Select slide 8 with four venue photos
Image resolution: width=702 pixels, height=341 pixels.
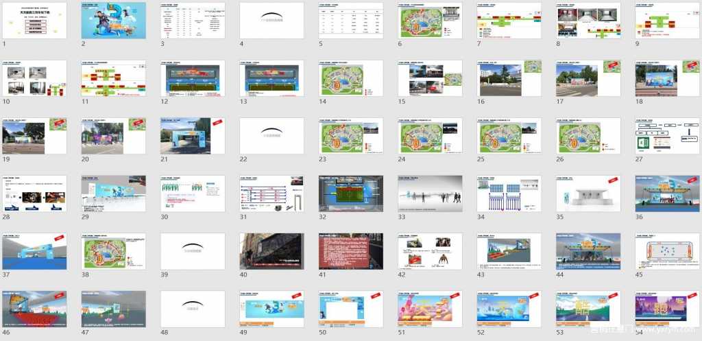[x=588, y=20]
